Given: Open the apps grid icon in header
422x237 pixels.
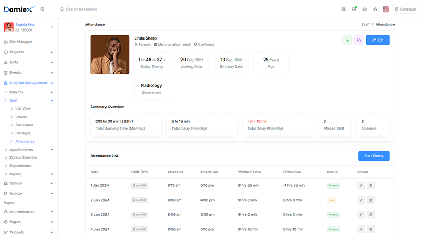Looking at the screenshot, I should 343,9.
